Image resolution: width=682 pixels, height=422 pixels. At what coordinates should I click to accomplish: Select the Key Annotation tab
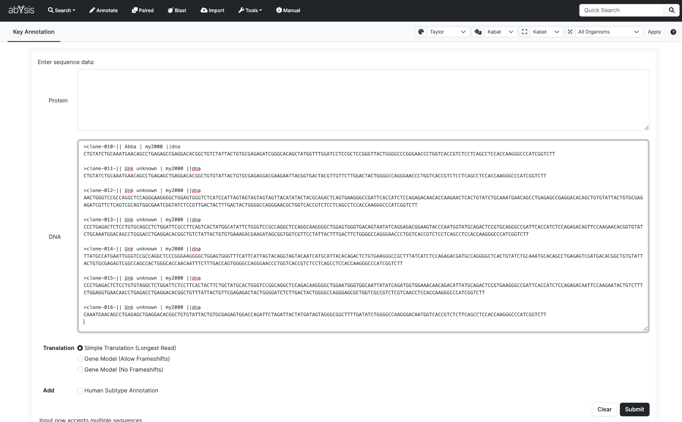tap(34, 32)
